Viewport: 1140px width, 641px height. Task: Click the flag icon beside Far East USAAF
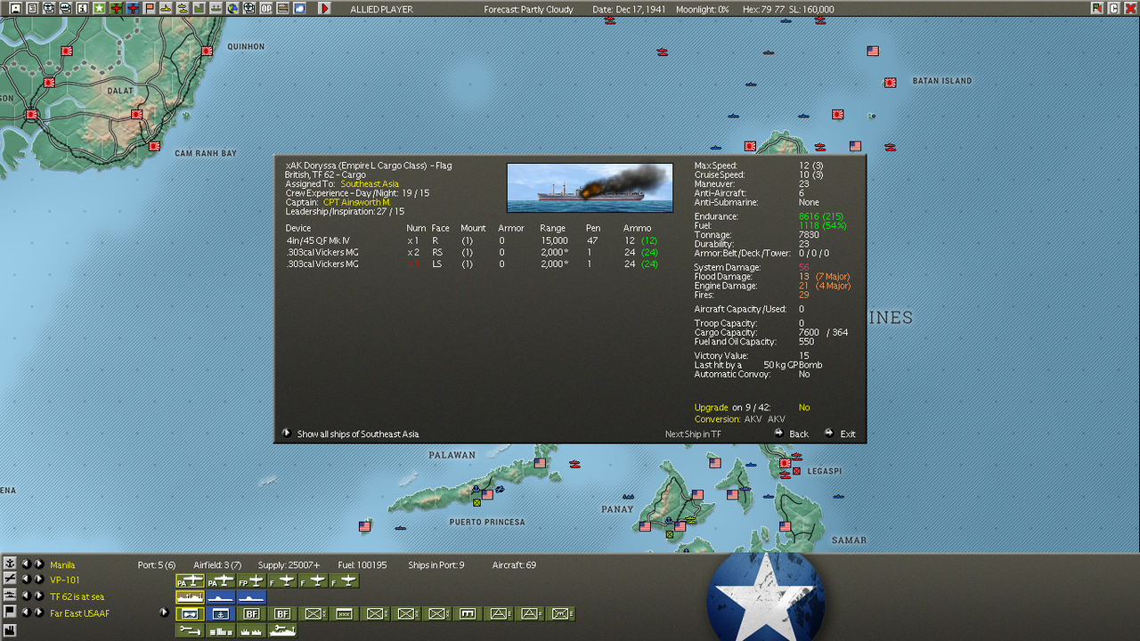click(10, 612)
